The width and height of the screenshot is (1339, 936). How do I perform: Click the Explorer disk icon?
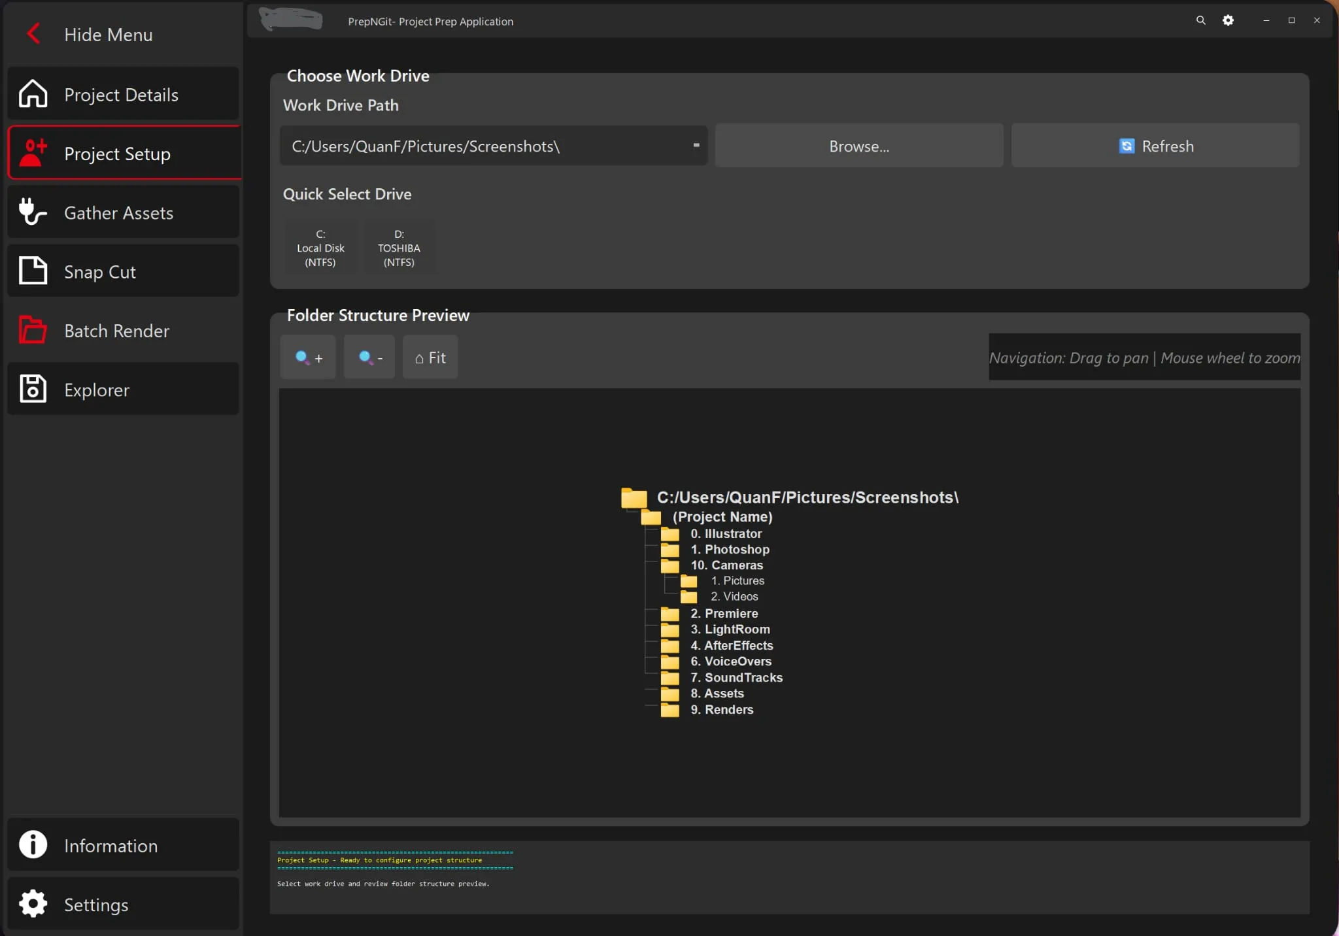[x=33, y=389]
